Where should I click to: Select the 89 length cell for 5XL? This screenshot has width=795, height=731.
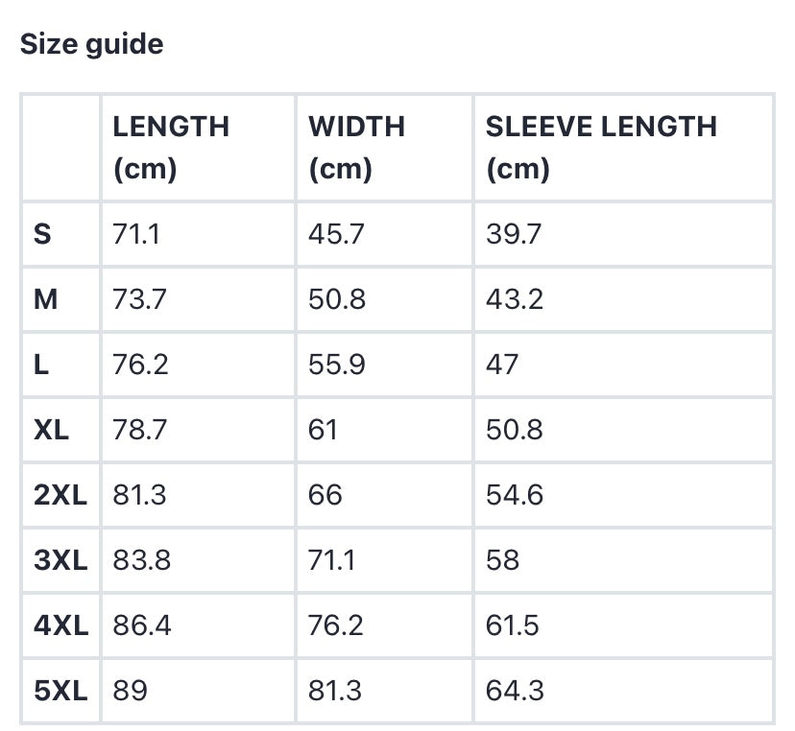point(131,691)
